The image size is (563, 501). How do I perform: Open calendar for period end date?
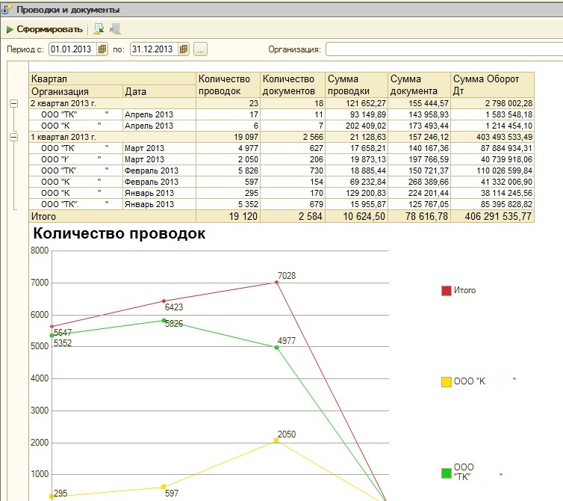(184, 49)
